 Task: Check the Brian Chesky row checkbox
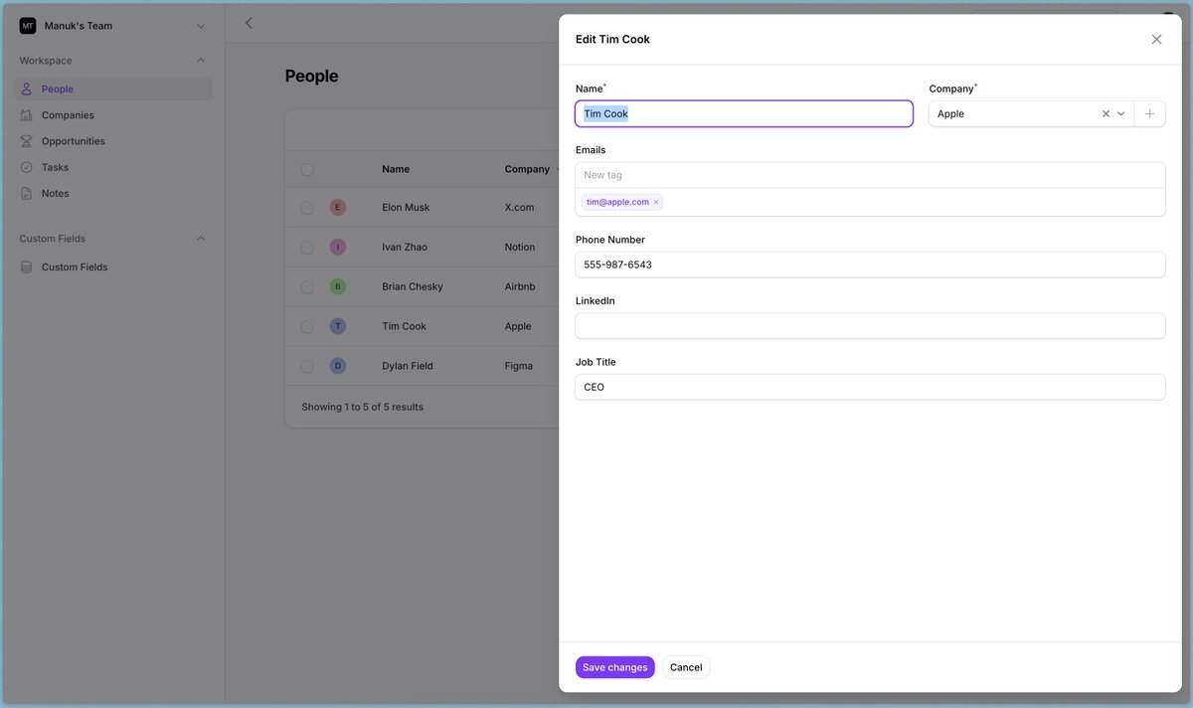point(307,286)
